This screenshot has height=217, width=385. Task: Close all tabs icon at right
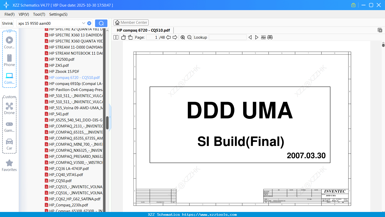[x=380, y=30]
